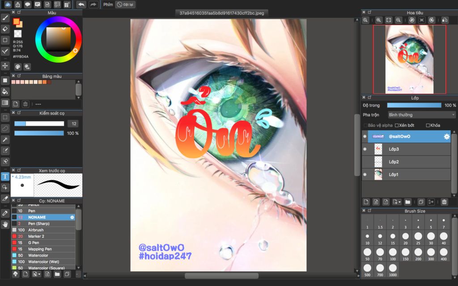Open settings gear of @saltOwO layer
The width and height of the screenshot is (458, 286).
click(x=447, y=137)
